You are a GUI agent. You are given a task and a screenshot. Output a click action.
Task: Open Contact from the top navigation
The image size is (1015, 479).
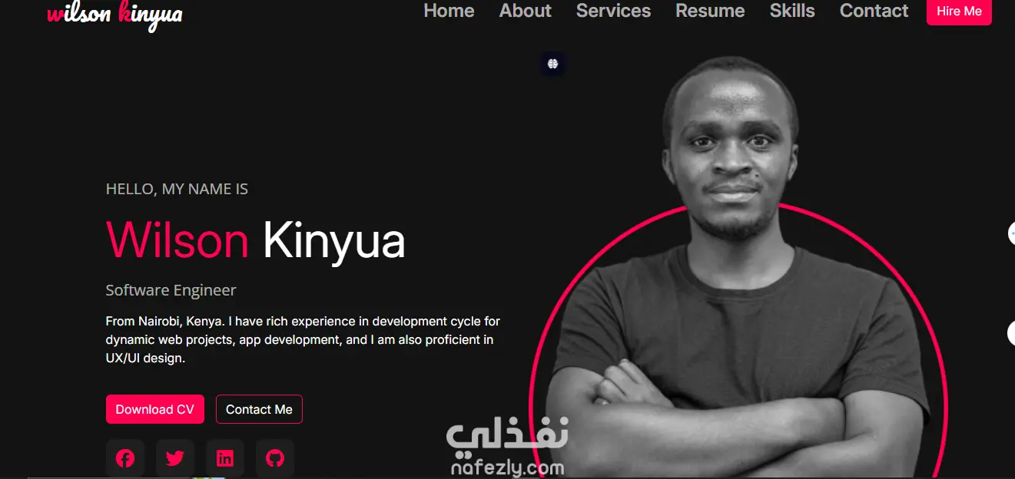pyautogui.click(x=874, y=11)
